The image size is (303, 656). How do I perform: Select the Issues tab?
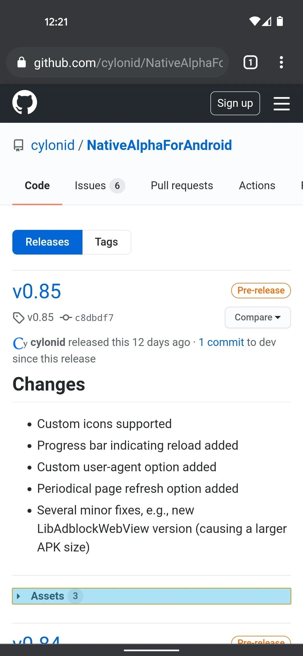100,186
